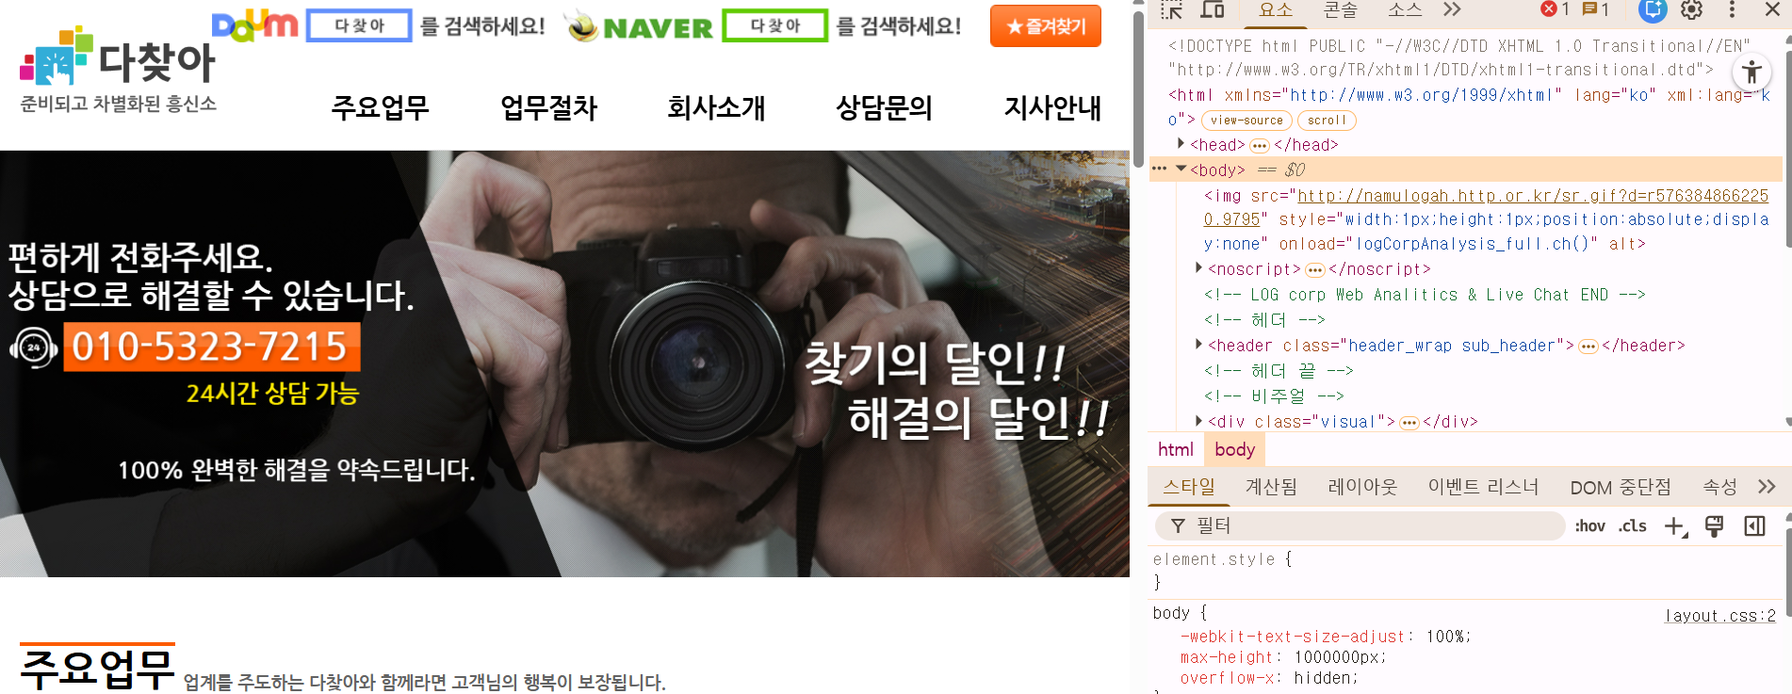Screen dimensions: 1792x694
Task: Open the 계산됨 styles tab
Action: pos(1271,487)
